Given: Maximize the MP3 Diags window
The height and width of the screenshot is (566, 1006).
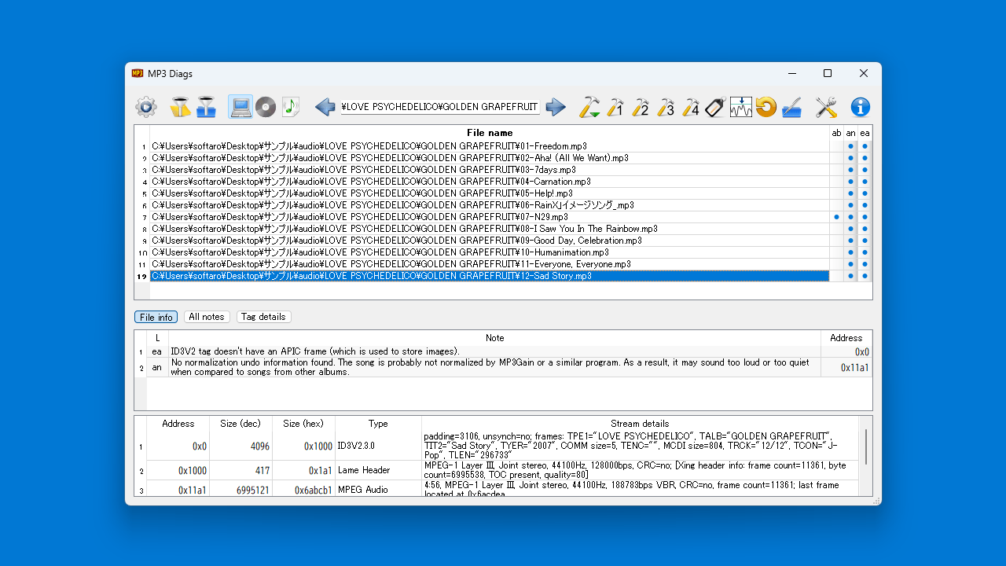Looking at the screenshot, I should (828, 73).
